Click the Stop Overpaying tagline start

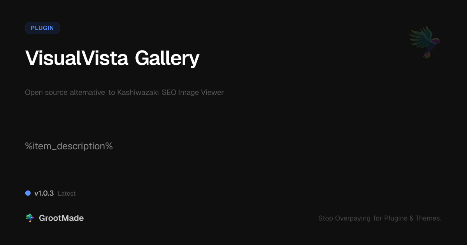point(344,219)
